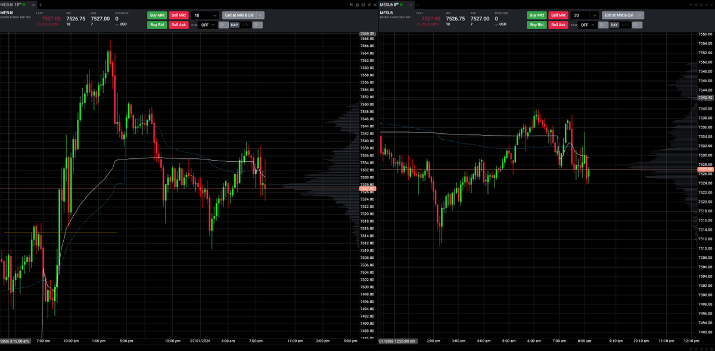Click Buy Bid in the left chart
715x351 pixels.
point(157,25)
